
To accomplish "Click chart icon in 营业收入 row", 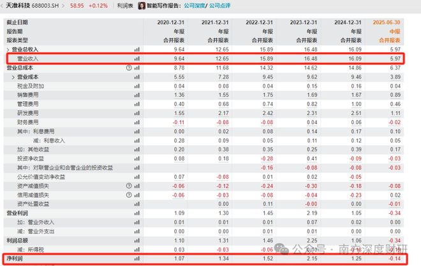I will click(137, 58).
